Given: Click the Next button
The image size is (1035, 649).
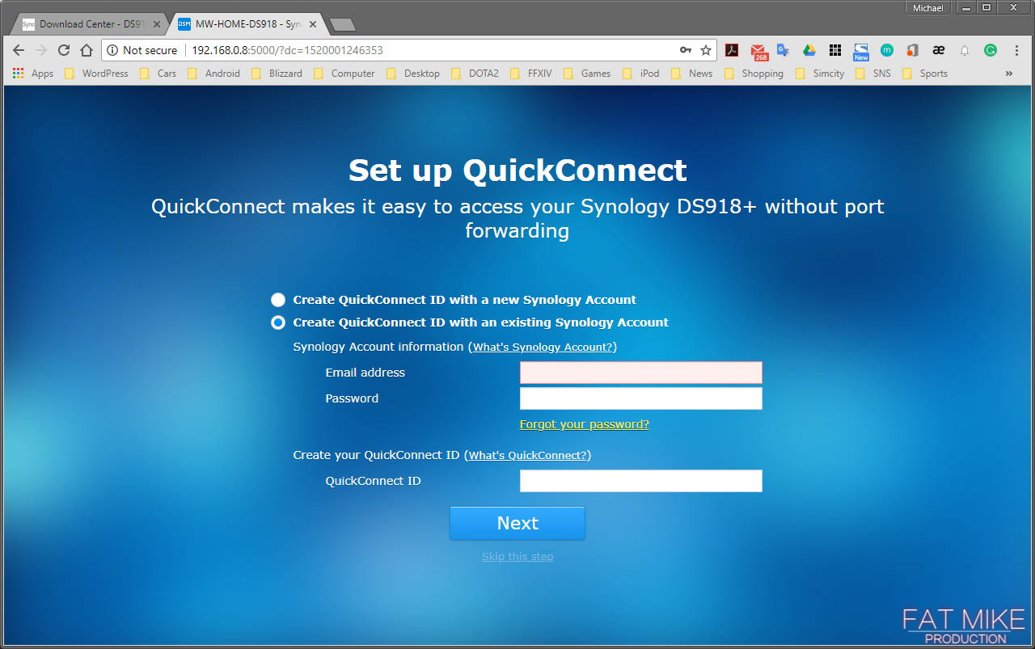Looking at the screenshot, I should [x=517, y=523].
